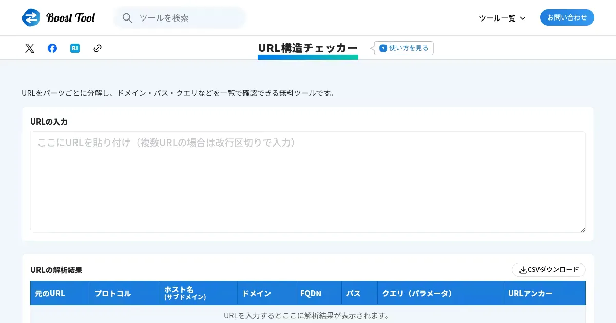This screenshot has width=616, height=323.
Task: Share page on X (Twitter)
Action: [30, 48]
